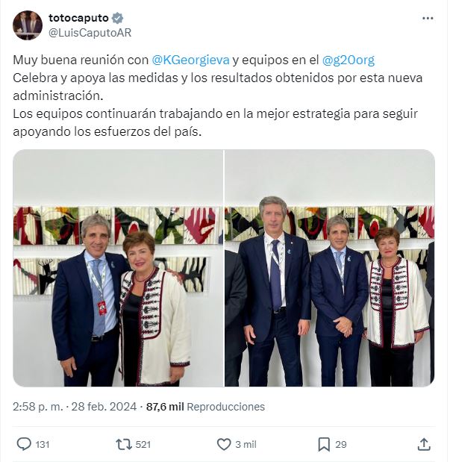Image resolution: width=450 pixels, height=462 pixels.
Task: Click the totocaputo display name
Action: tap(78, 18)
